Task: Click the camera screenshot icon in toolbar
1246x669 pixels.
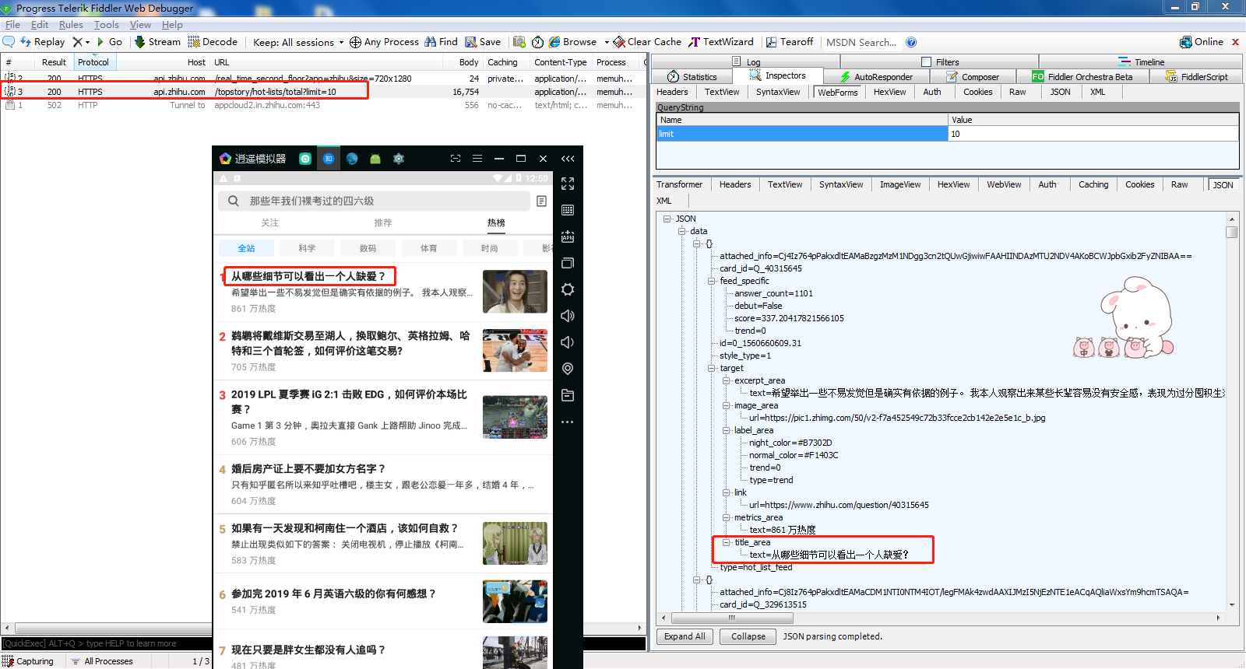Action: [519, 42]
